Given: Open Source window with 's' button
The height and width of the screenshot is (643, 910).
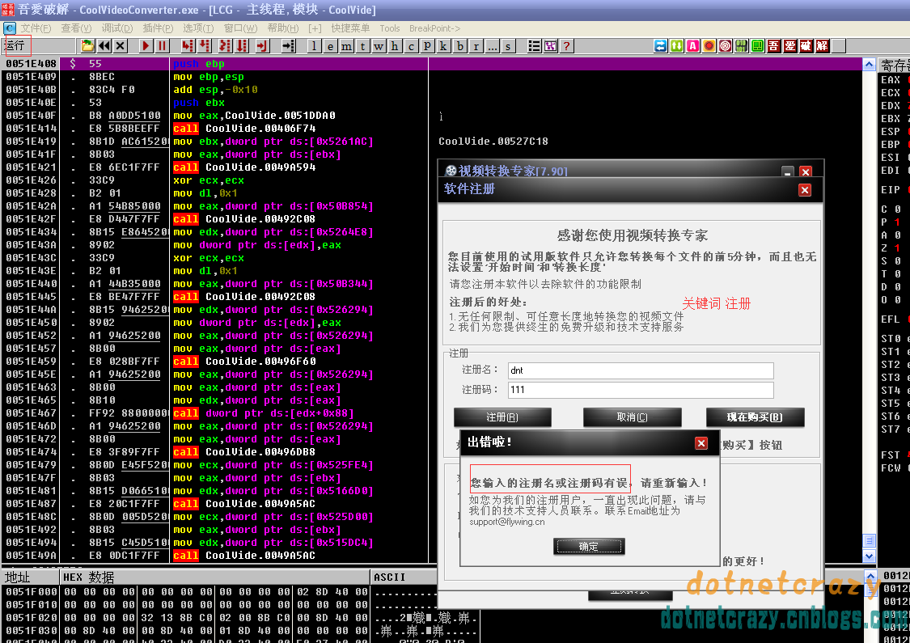Looking at the screenshot, I should click(509, 46).
